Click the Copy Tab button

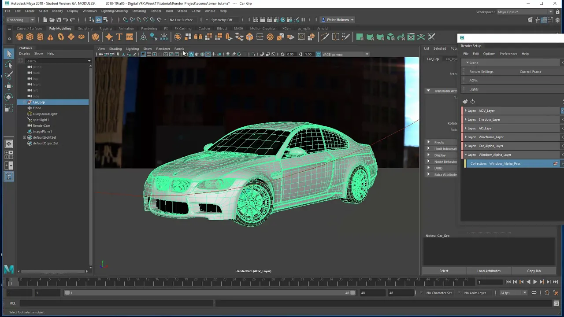click(534, 271)
